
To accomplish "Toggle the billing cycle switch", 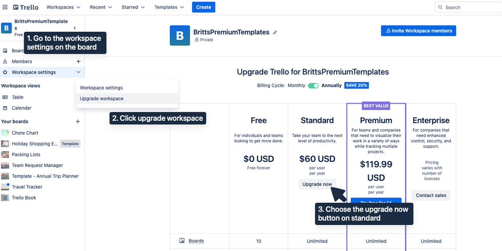I will 313,86.
